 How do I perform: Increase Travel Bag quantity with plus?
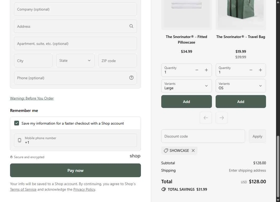tap(260, 70)
